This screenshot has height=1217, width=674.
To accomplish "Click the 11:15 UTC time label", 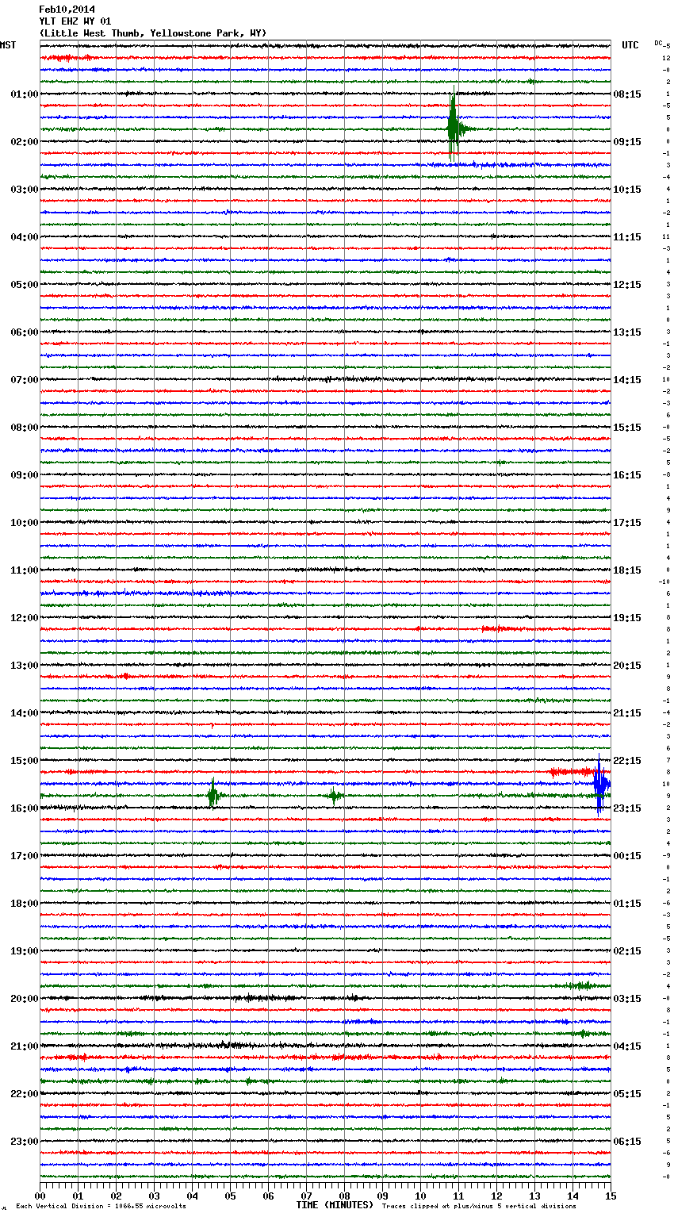I will (627, 237).
